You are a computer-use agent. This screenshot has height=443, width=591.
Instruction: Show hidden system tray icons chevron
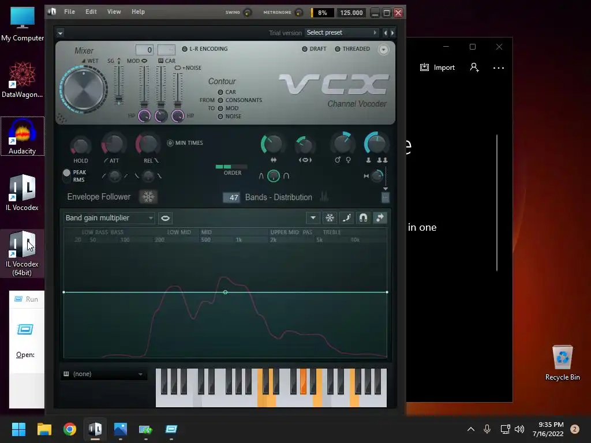[471, 429]
